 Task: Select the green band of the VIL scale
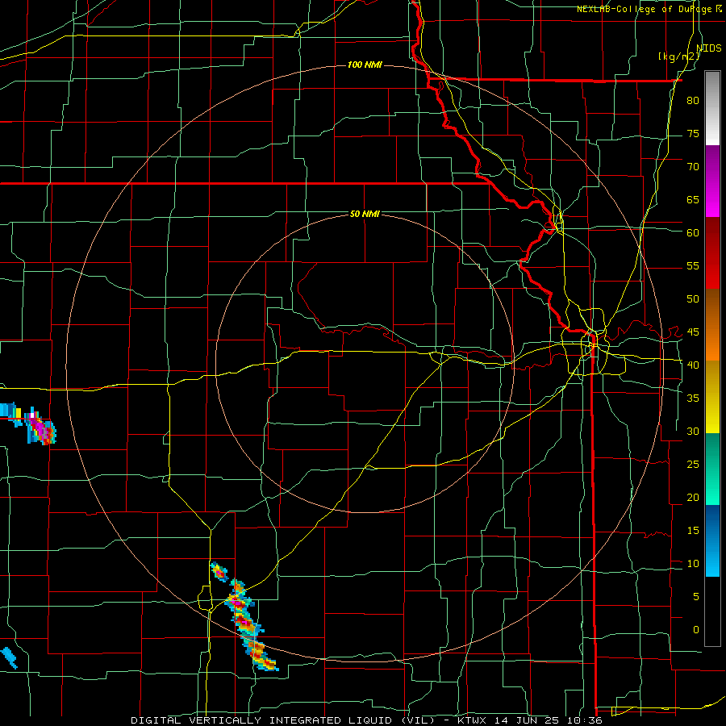point(712,469)
